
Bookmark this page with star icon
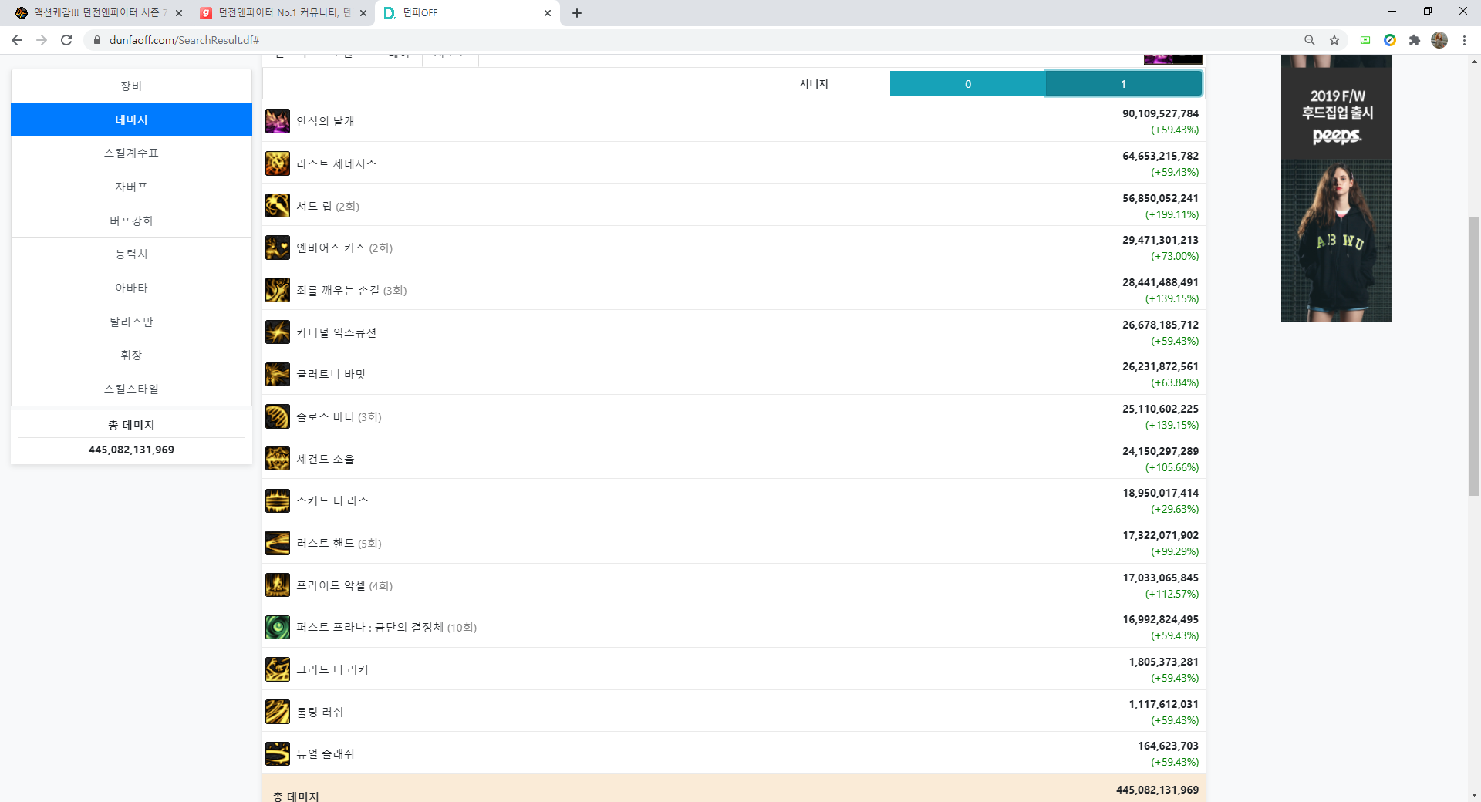[x=1334, y=40]
